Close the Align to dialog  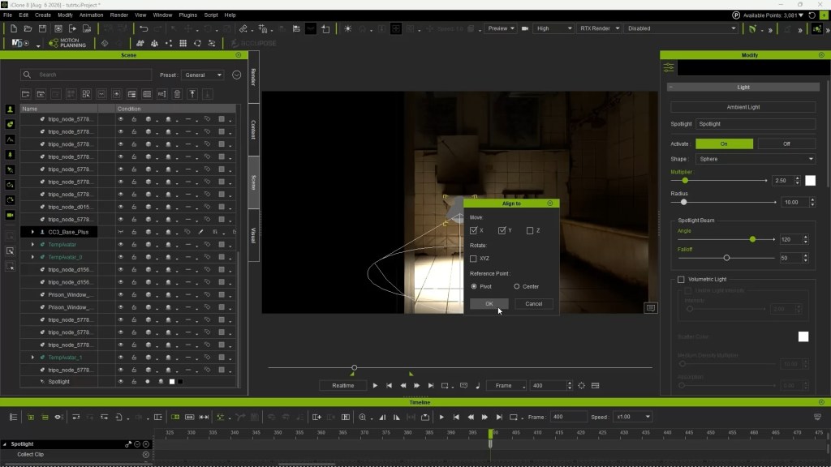pos(550,204)
